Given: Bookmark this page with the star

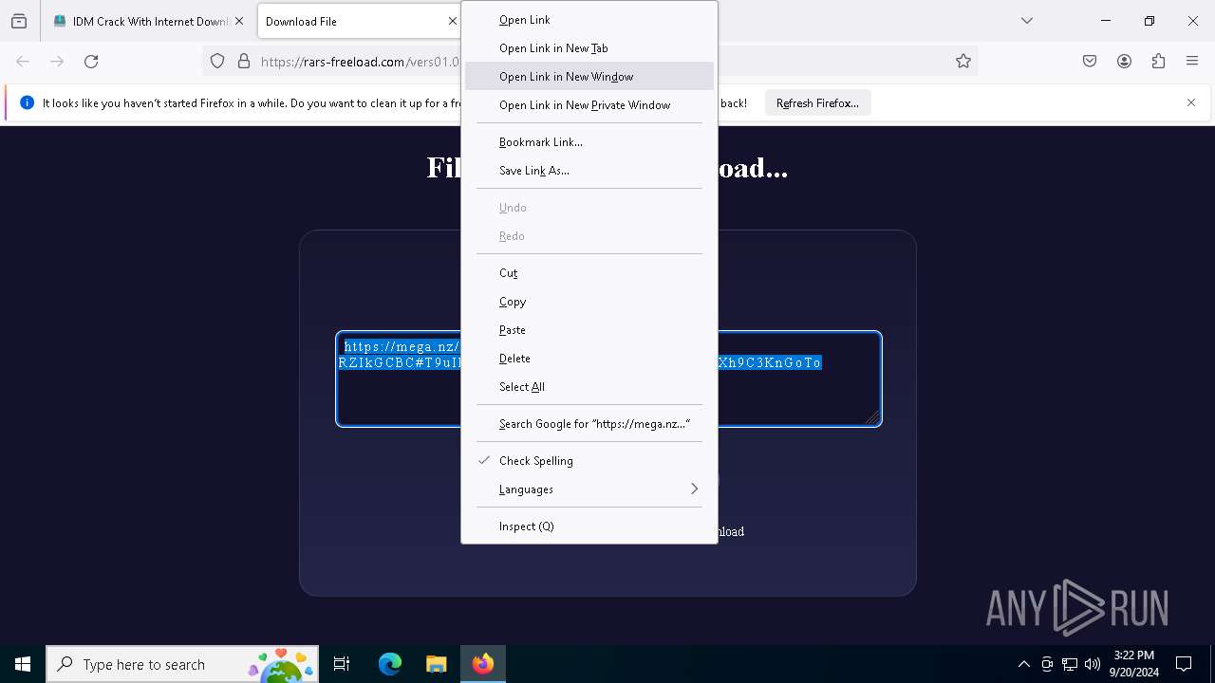Looking at the screenshot, I should click(963, 62).
